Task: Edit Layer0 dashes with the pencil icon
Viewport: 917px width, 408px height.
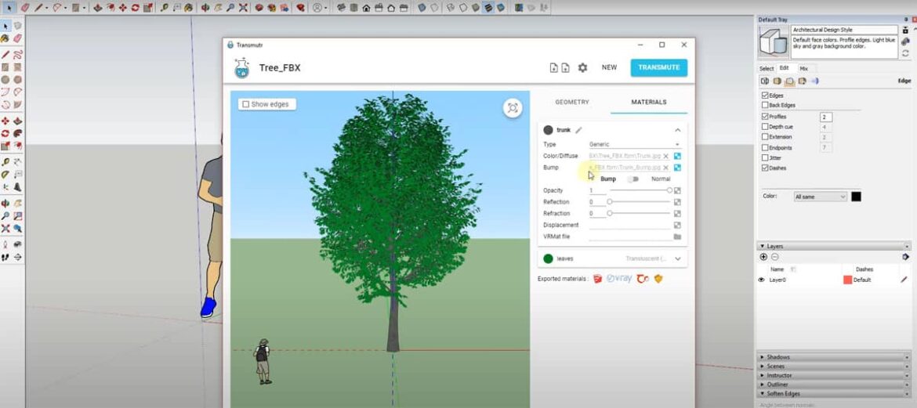Action: [904, 280]
